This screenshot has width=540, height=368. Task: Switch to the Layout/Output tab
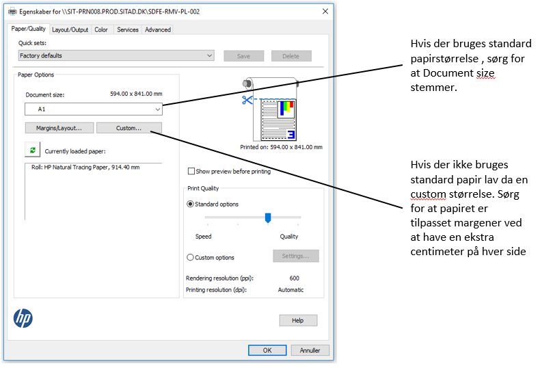[70, 29]
